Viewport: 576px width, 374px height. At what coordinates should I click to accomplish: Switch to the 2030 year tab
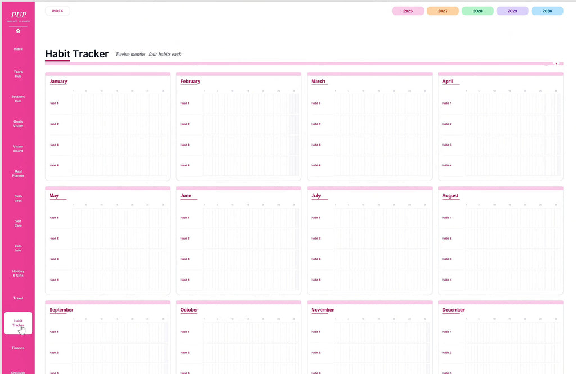547,11
